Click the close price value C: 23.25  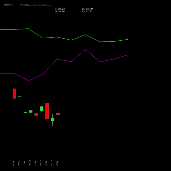[60, 9]
